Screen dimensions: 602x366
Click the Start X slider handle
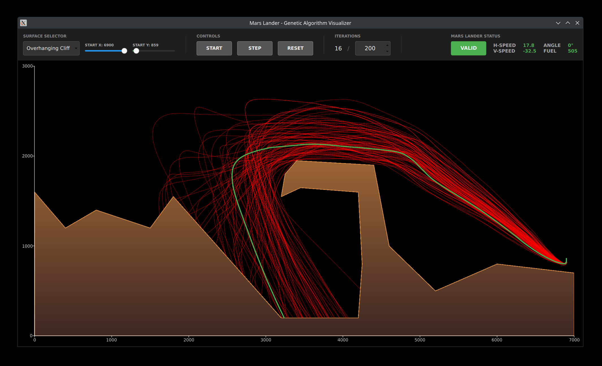[124, 51]
